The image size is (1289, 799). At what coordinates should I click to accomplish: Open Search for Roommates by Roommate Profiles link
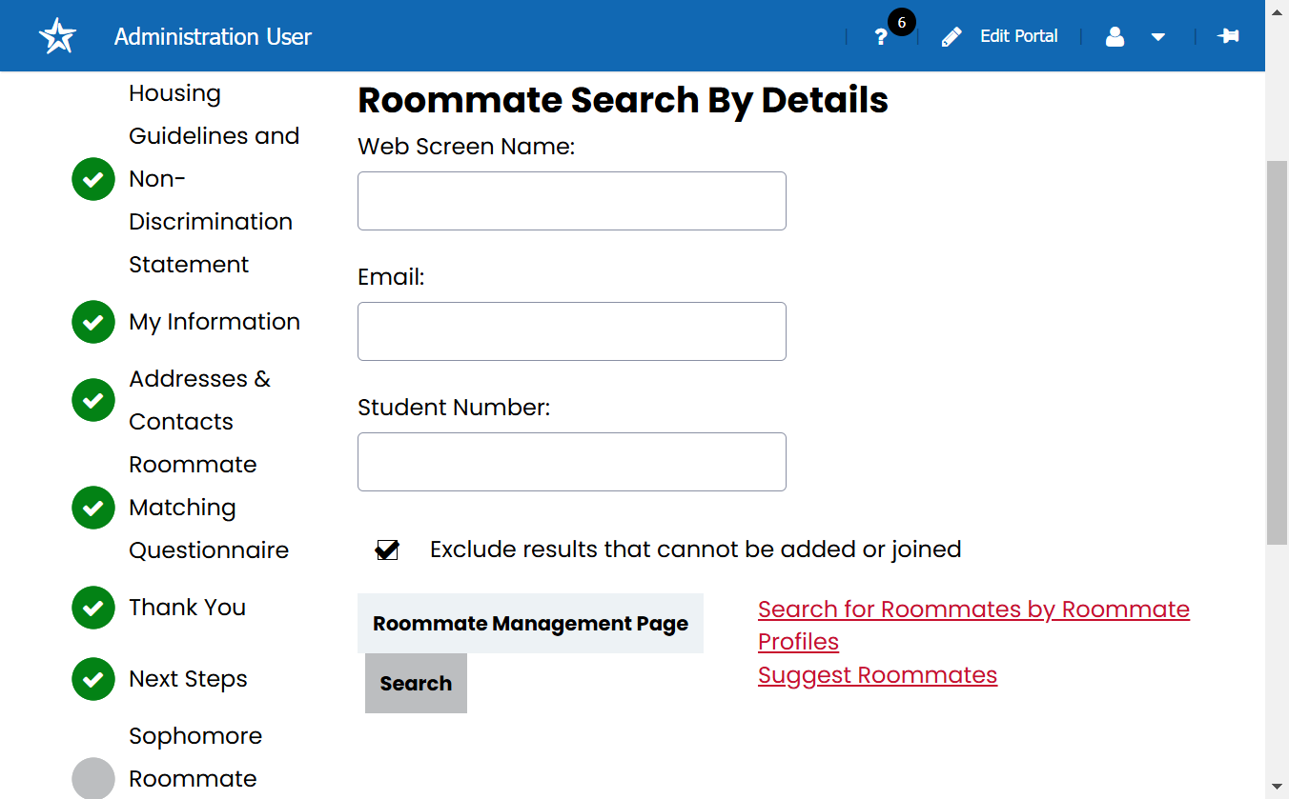point(973,625)
